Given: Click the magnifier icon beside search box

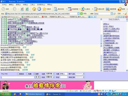Looking at the screenshot, I should click(x=114, y=14).
